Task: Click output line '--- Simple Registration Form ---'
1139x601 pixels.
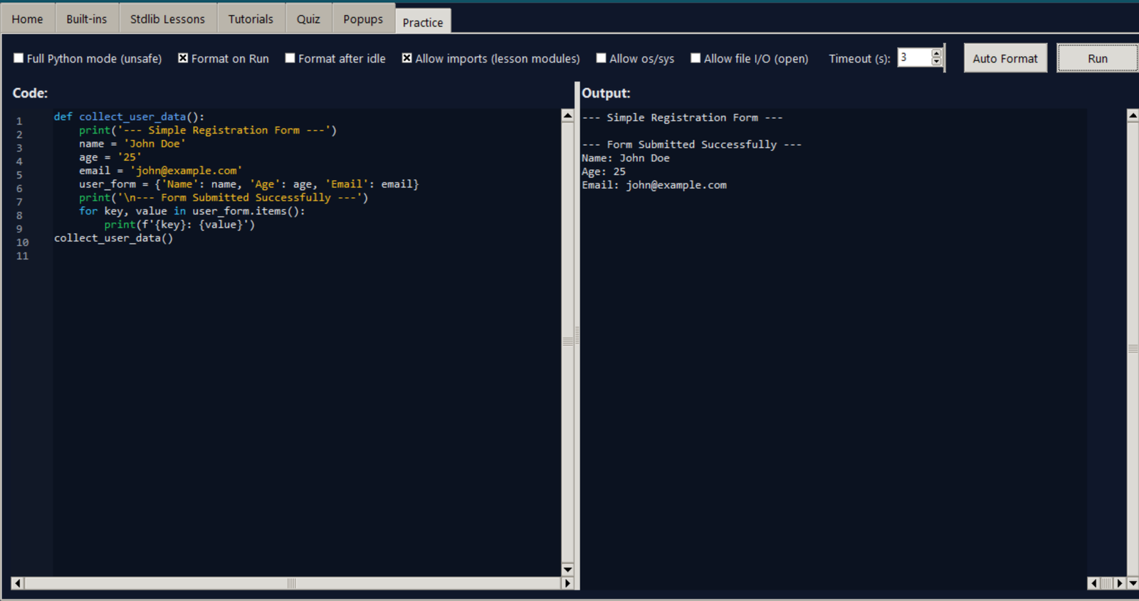Action: pos(682,117)
